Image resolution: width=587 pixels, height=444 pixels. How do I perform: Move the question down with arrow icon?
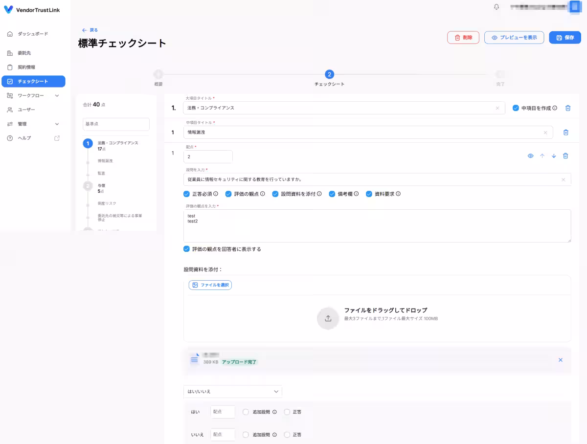(x=554, y=156)
